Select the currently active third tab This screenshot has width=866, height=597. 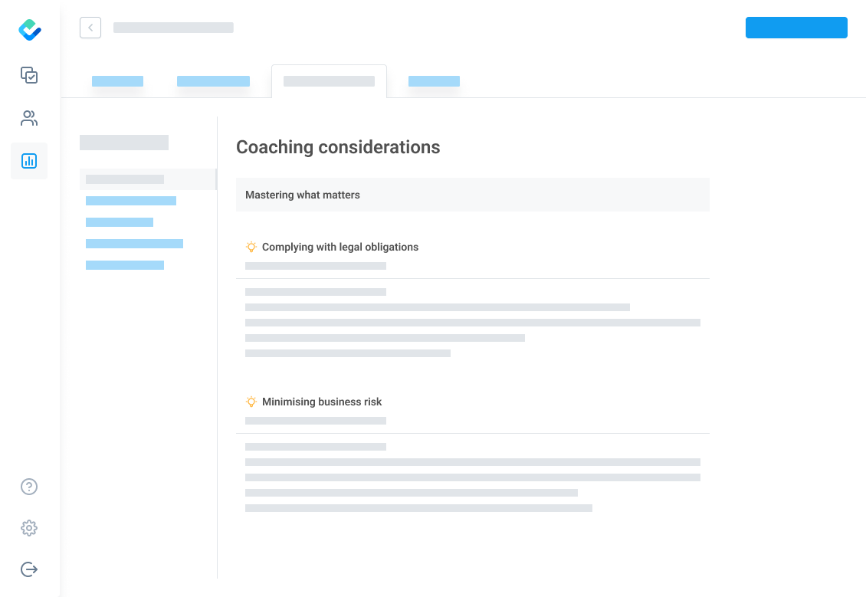coord(329,81)
